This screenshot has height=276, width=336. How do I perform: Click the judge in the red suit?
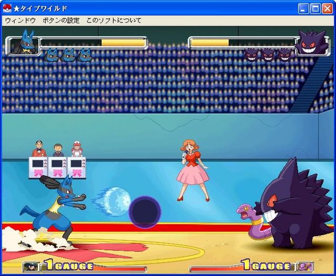pyautogui.click(x=39, y=148)
